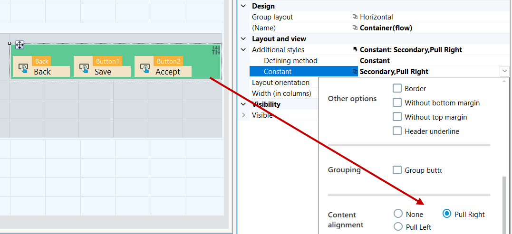The image size is (512, 234).
Task: Click the Secondary,Pull Right constant value
Action: pyautogui.click(x=394, y=71)
